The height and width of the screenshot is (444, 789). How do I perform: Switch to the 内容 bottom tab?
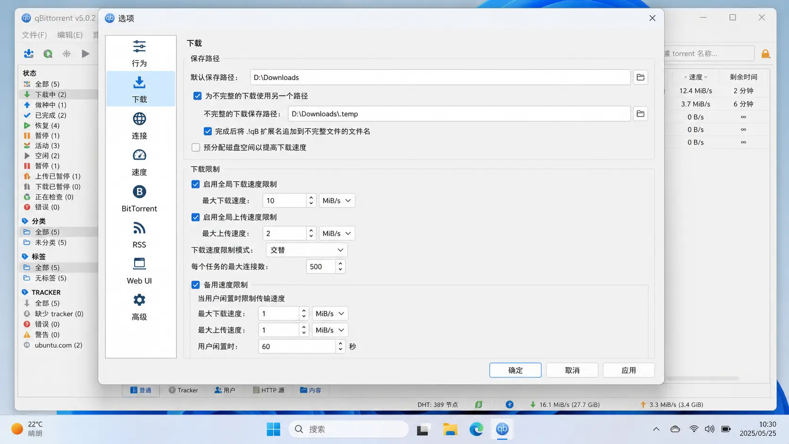click(311, 390)
